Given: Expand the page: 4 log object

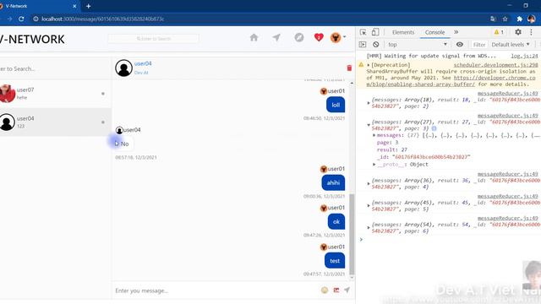Looking at the screenshot, I should 369,183.
